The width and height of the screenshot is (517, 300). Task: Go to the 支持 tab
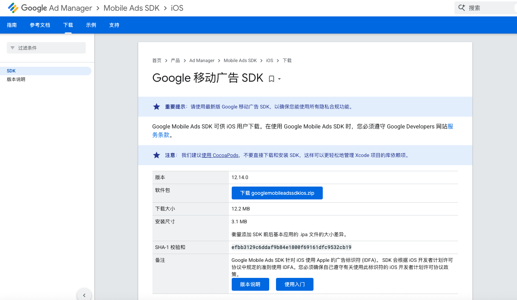tap(114, 25)
